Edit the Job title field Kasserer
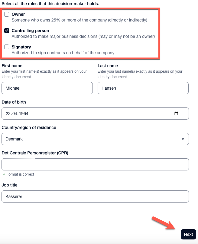The height and width of the screenshot is (244, 198). pos(95,196)
